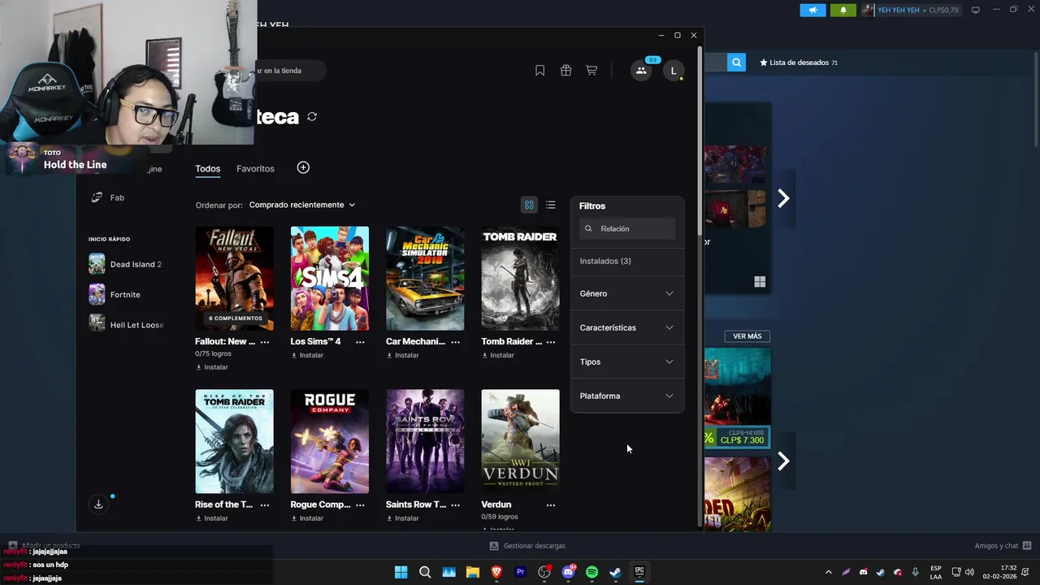Open options menu for Los Sims 4
This screenshot has height=585, width=1040.
[360, 342]
